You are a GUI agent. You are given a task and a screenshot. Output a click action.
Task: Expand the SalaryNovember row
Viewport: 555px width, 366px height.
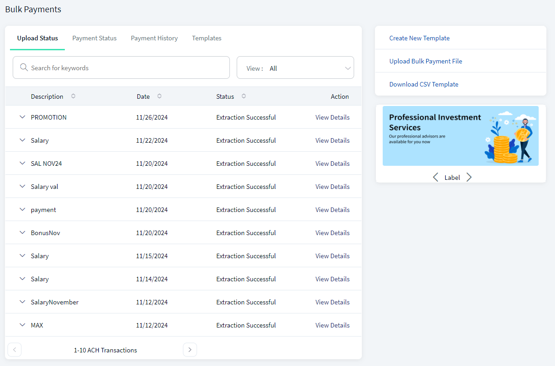coord(22,302)
